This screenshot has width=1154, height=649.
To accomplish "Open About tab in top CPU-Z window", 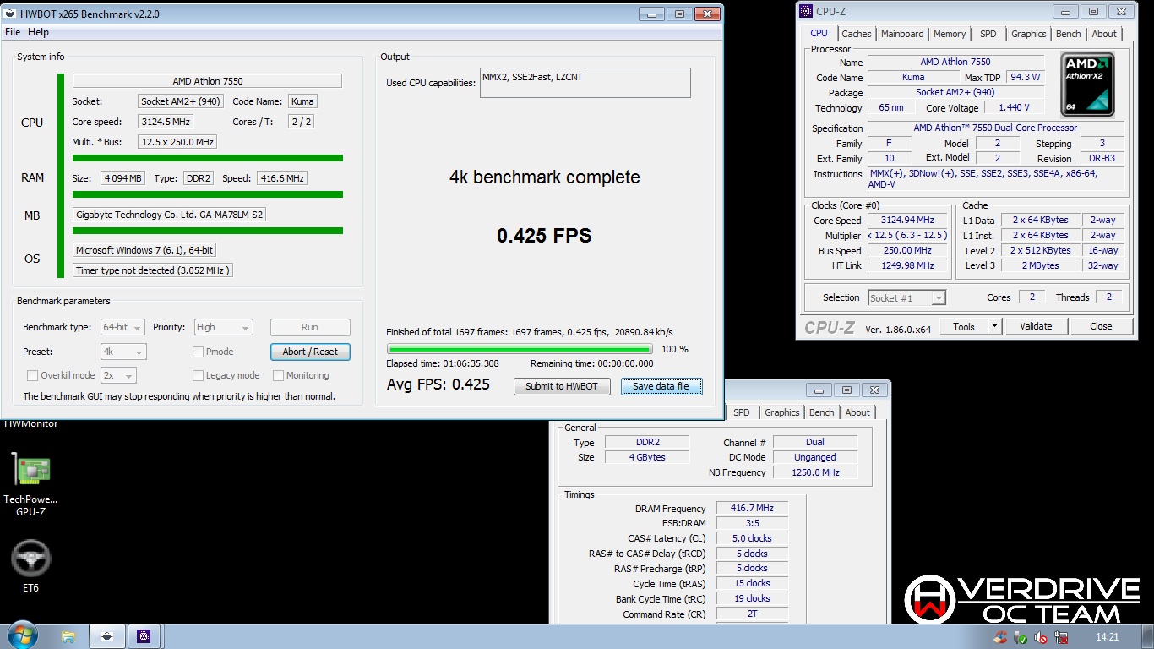I will pos(1104,34).
